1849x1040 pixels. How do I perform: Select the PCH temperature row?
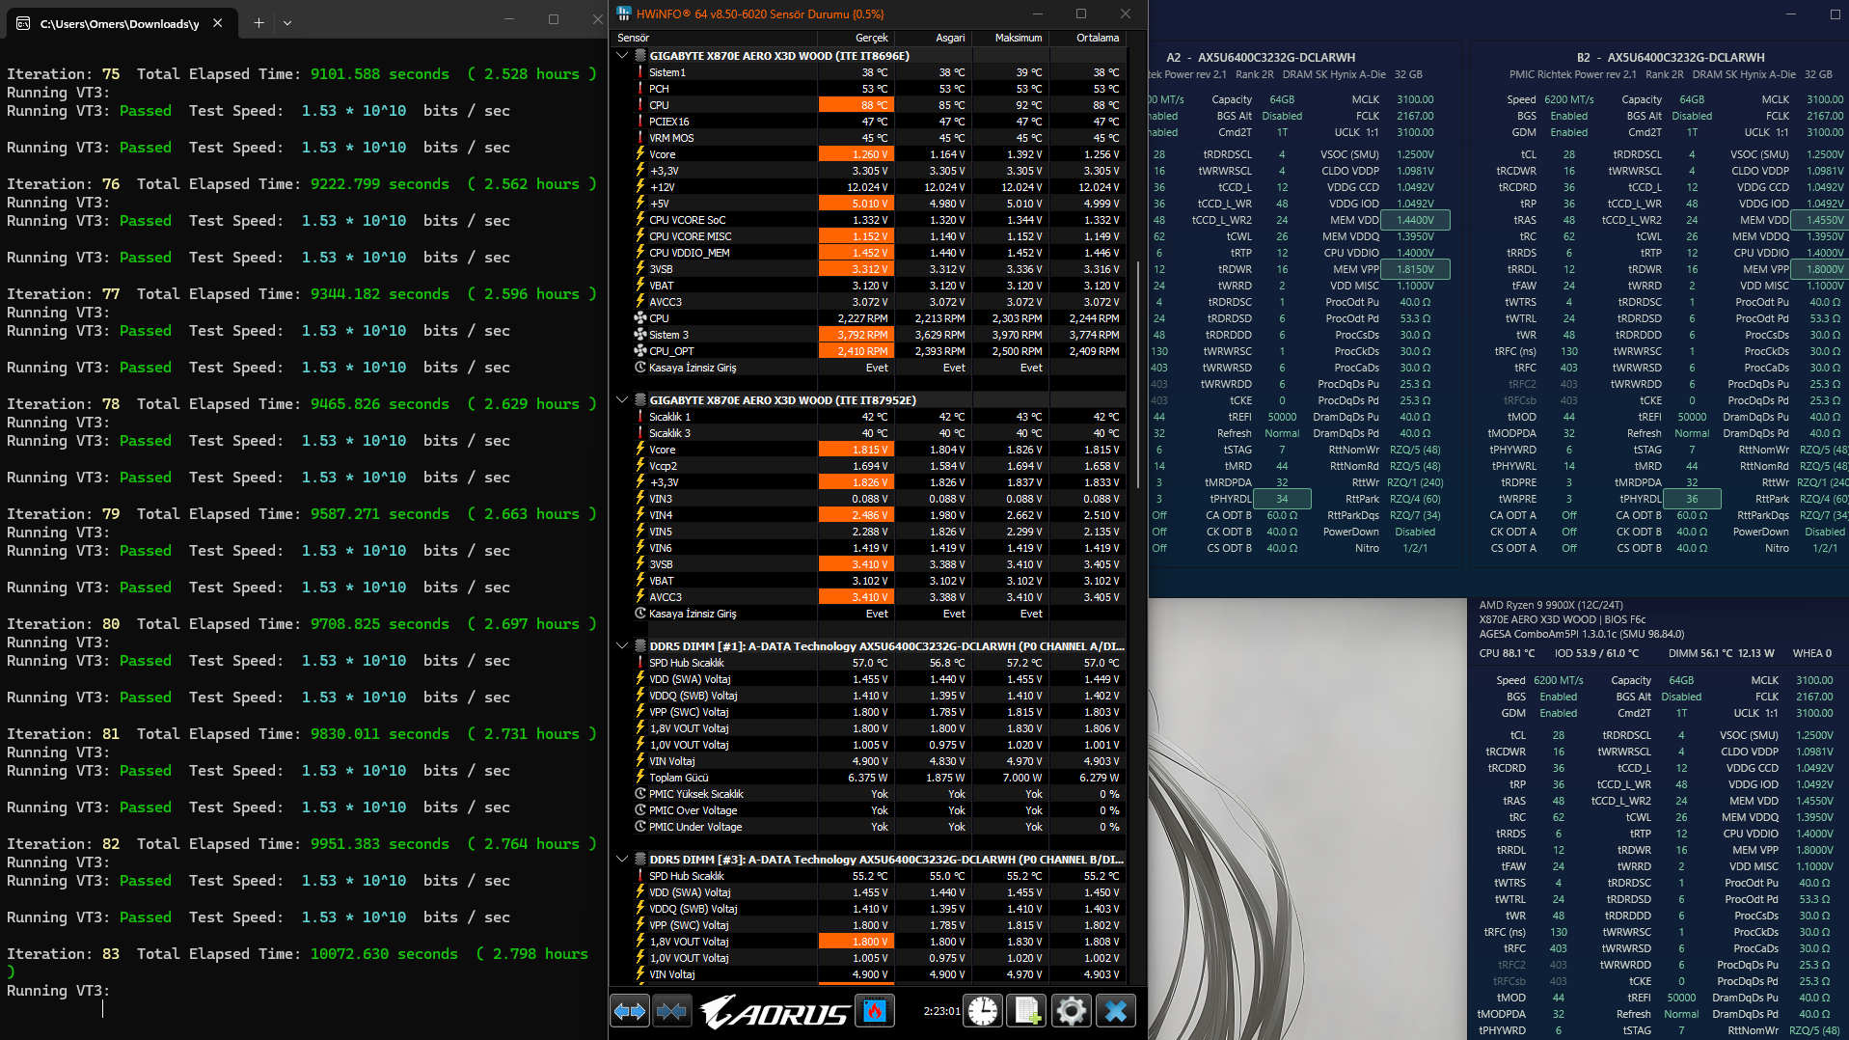869,89
